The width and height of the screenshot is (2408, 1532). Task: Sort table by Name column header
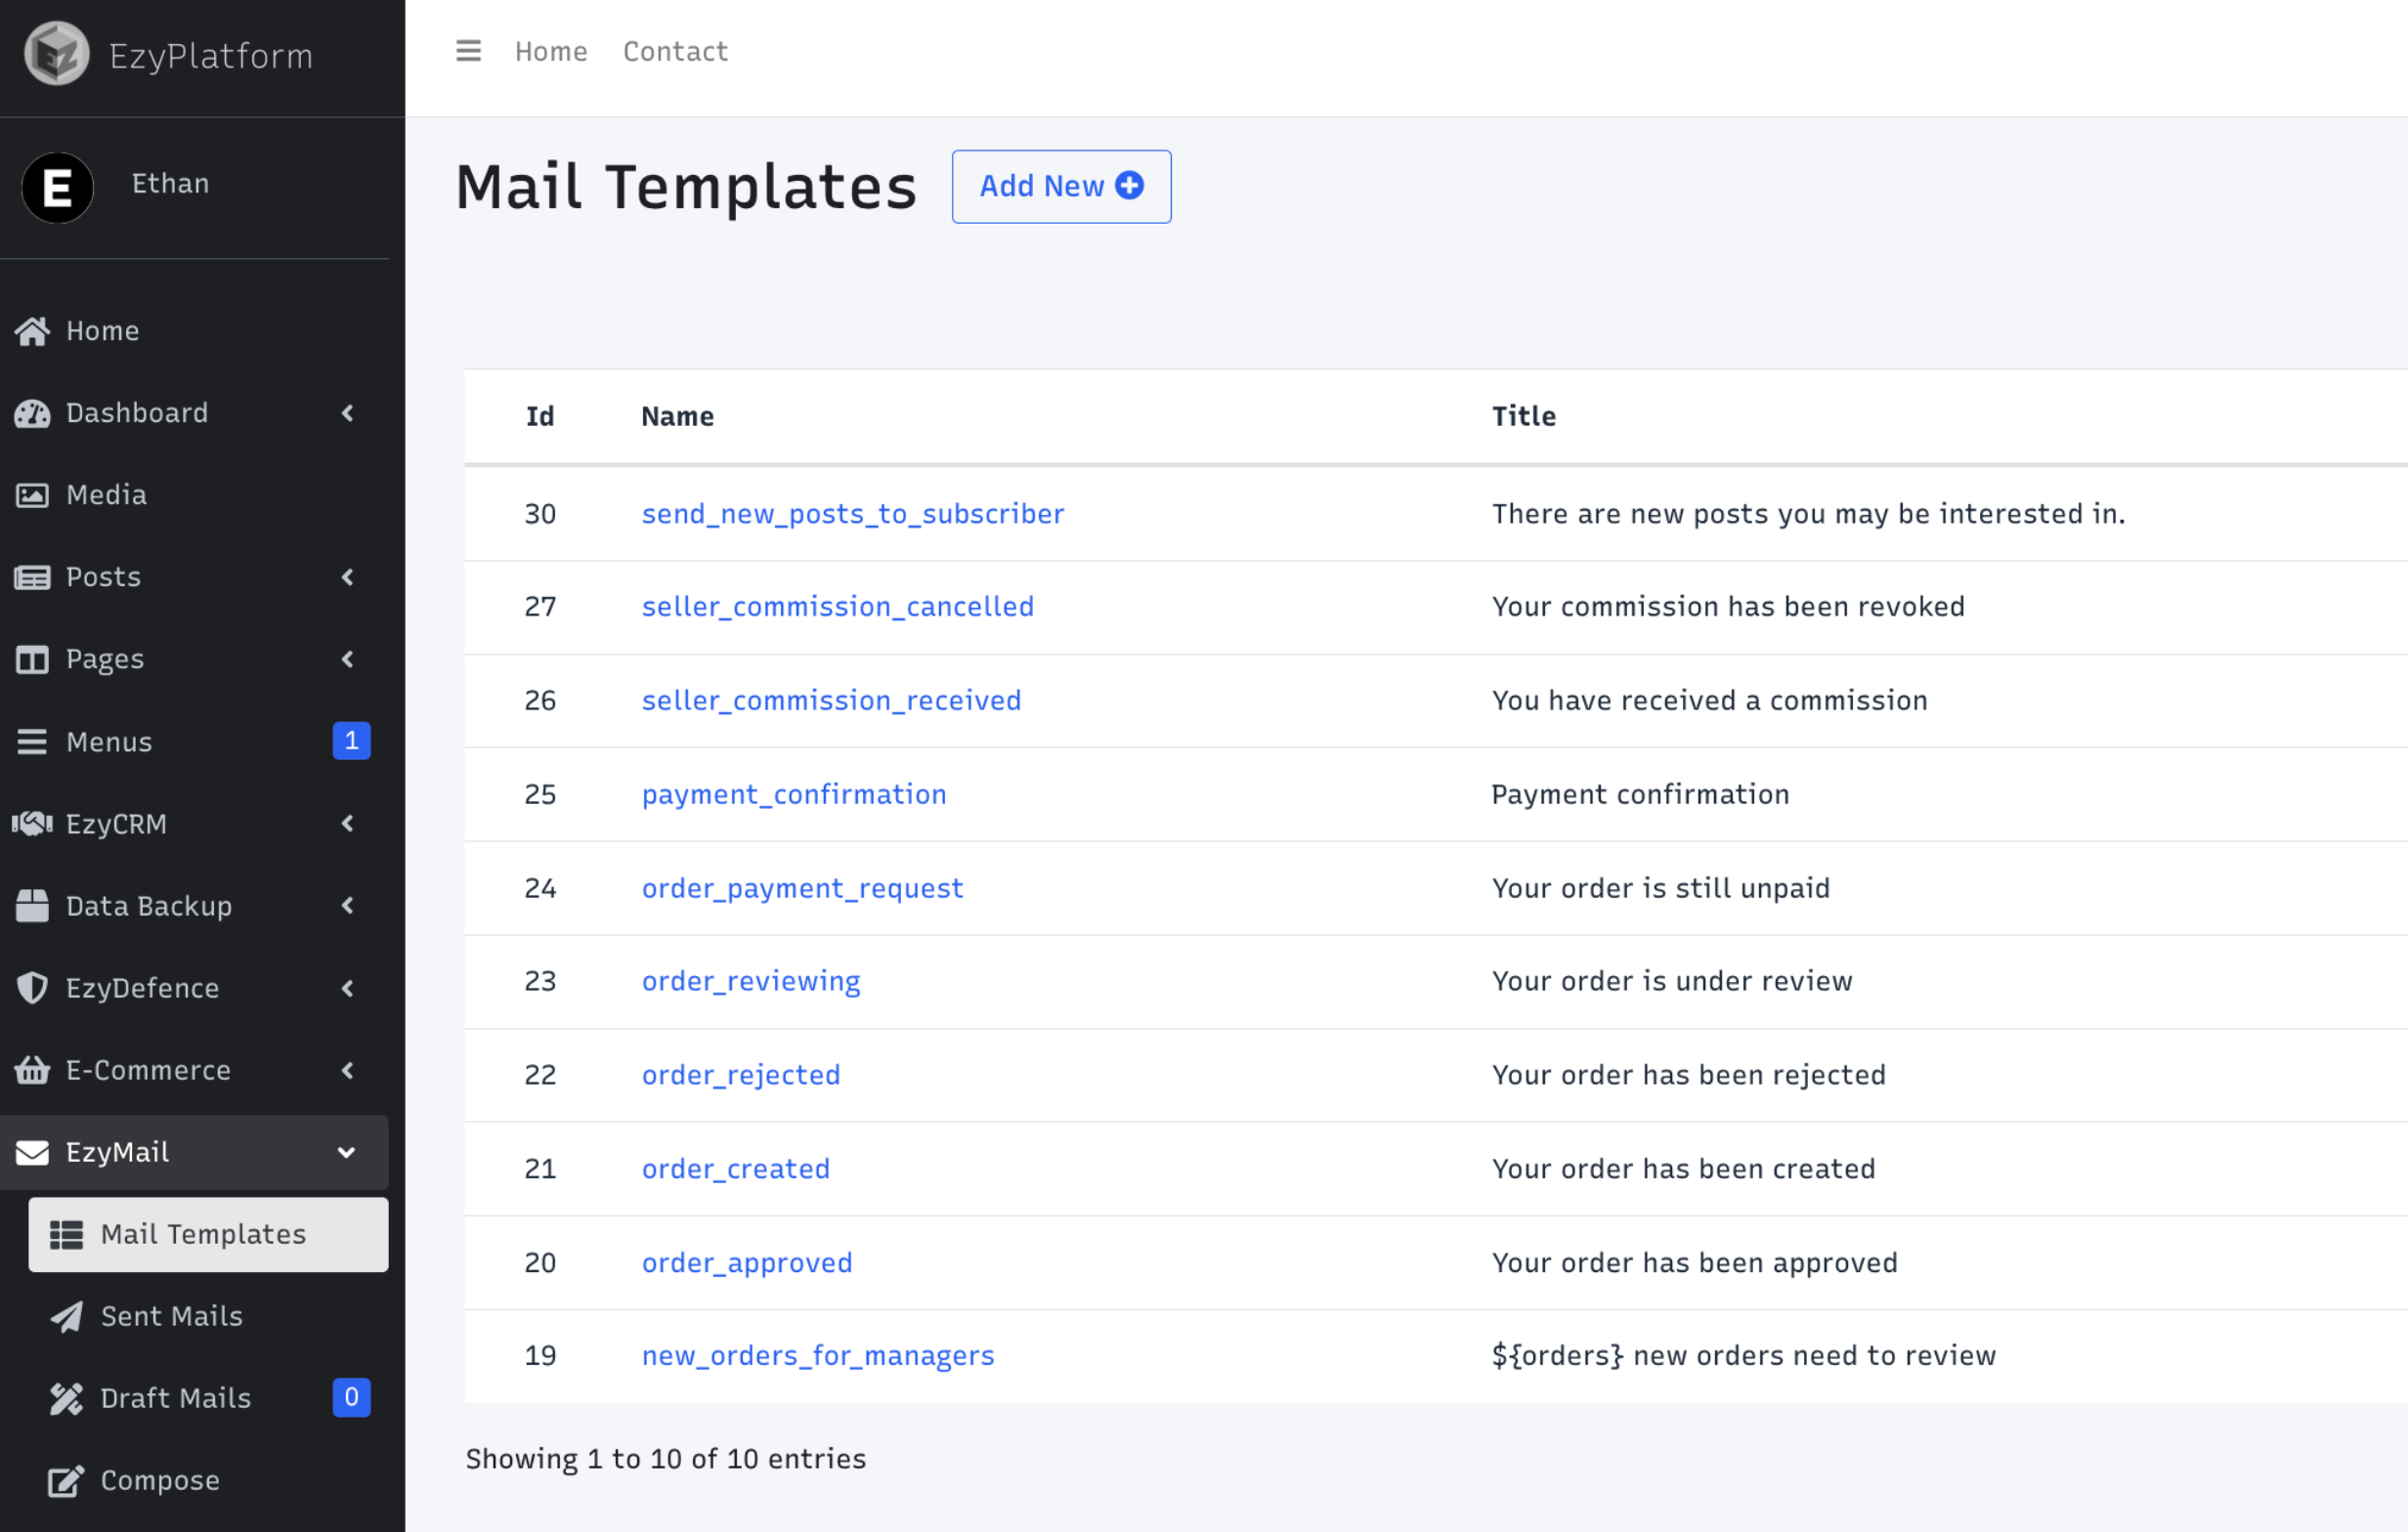[677, 416]
